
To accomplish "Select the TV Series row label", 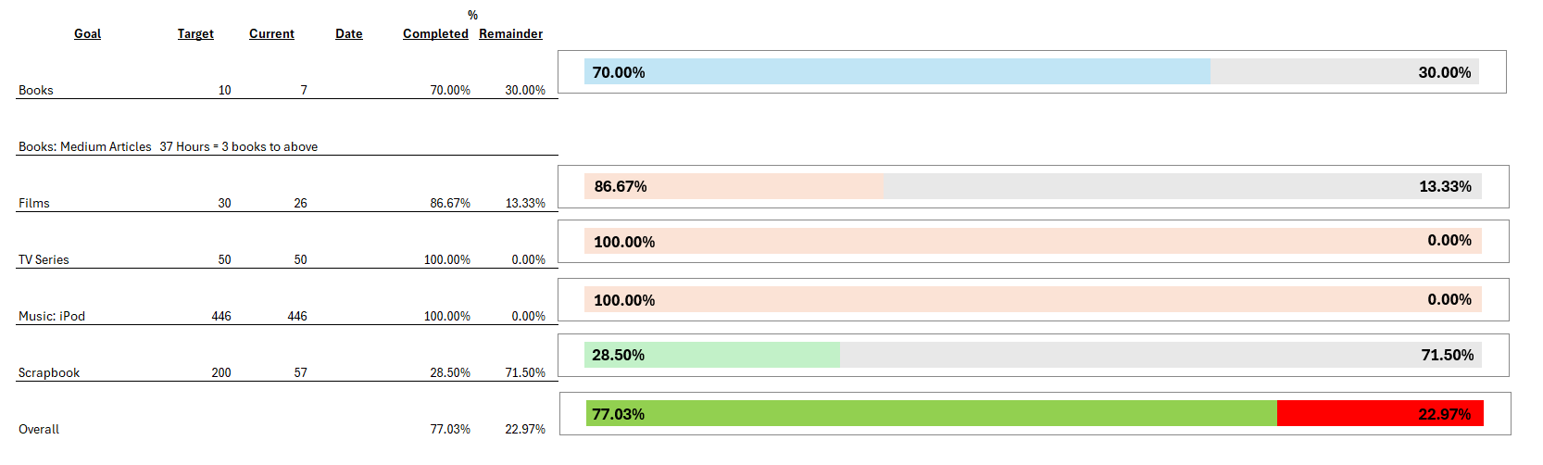I will point(44,259).
